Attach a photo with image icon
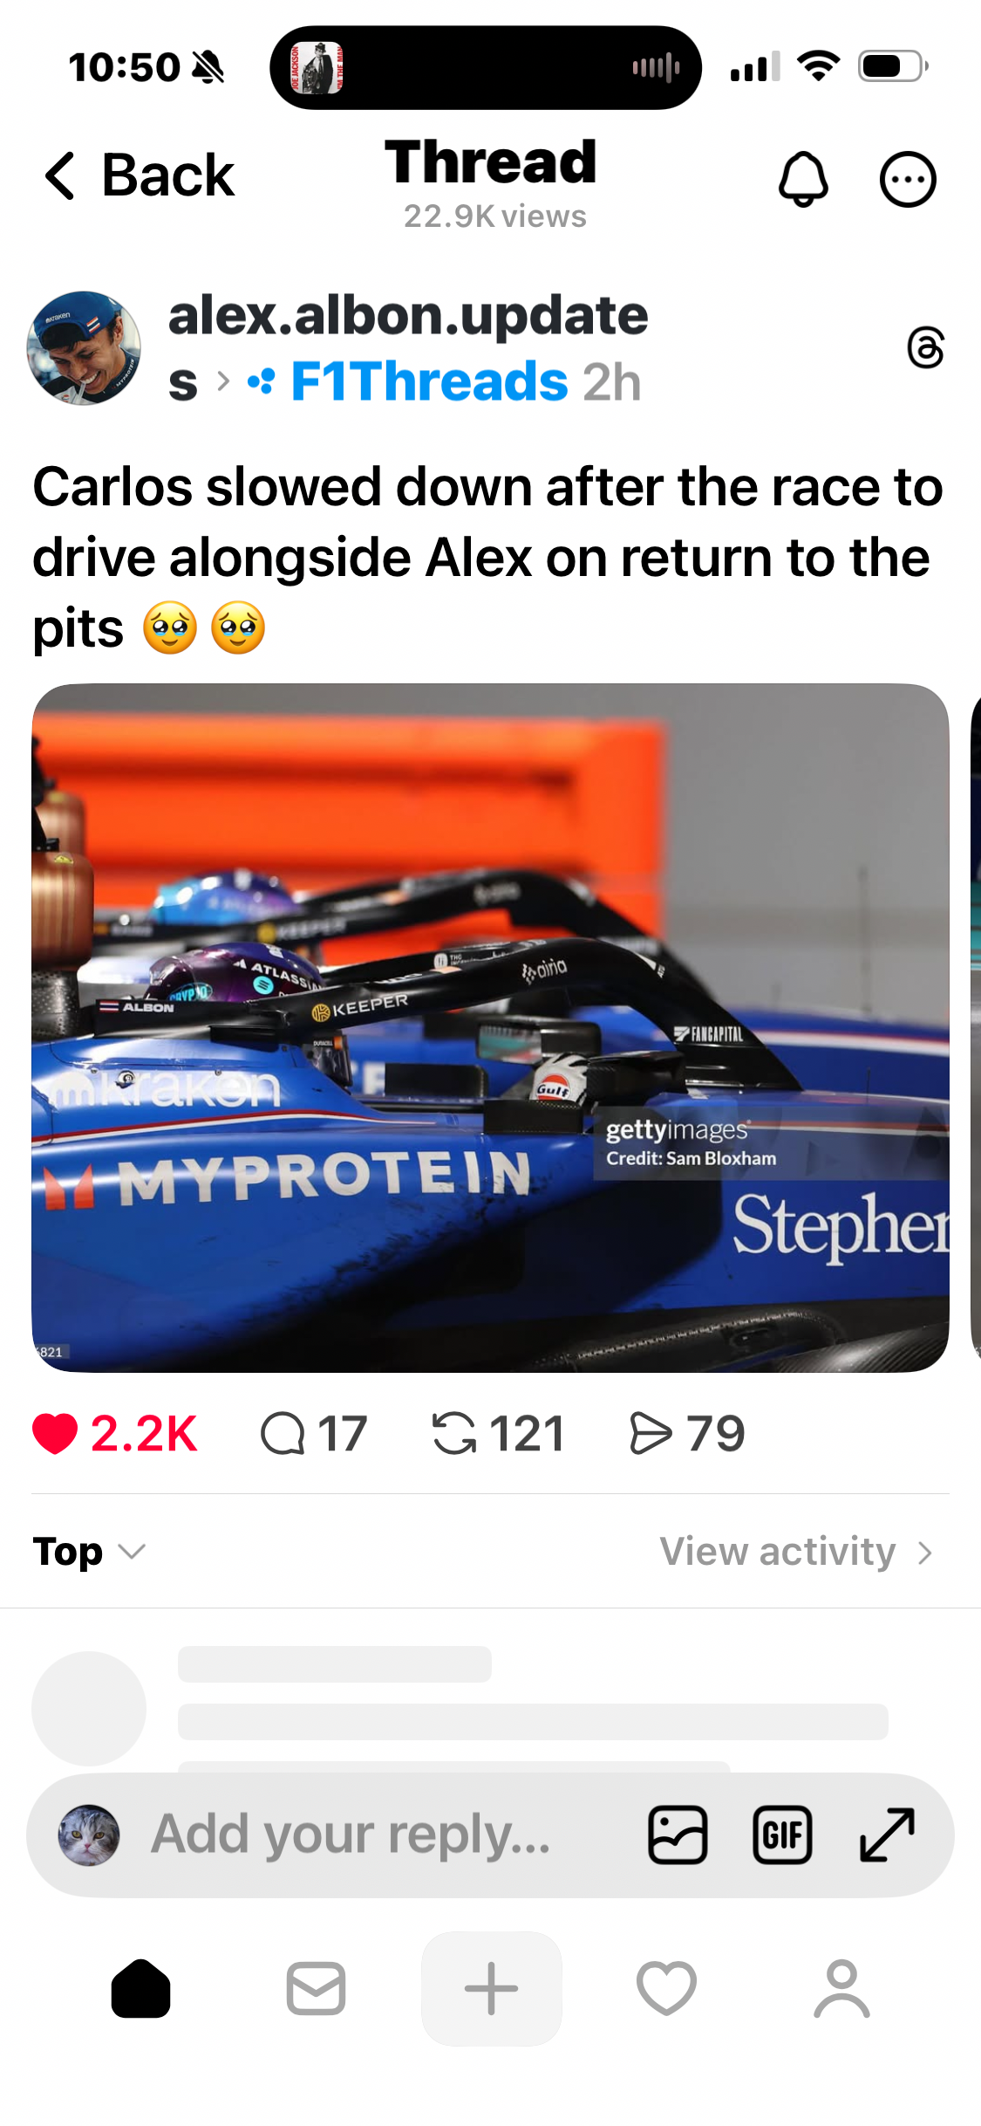 point(678,1835)
